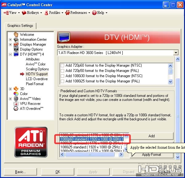
Task: Expand the Displays Manager tree node
Action: click(x=10, y=44)
